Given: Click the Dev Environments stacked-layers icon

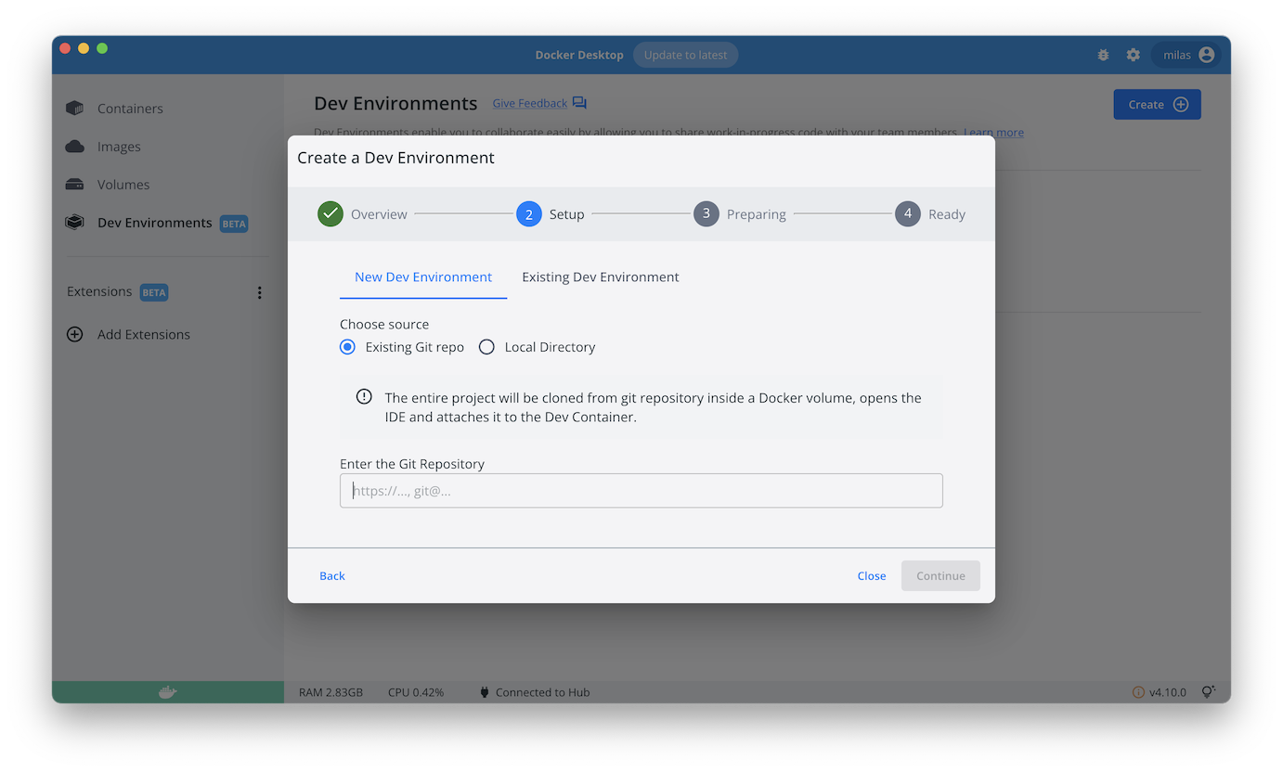Looking at the screenshot, I should (74, 222).
